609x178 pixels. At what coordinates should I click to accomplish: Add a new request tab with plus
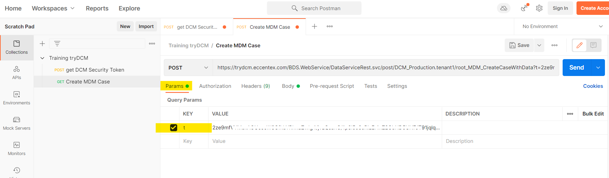tap(314, 26)
